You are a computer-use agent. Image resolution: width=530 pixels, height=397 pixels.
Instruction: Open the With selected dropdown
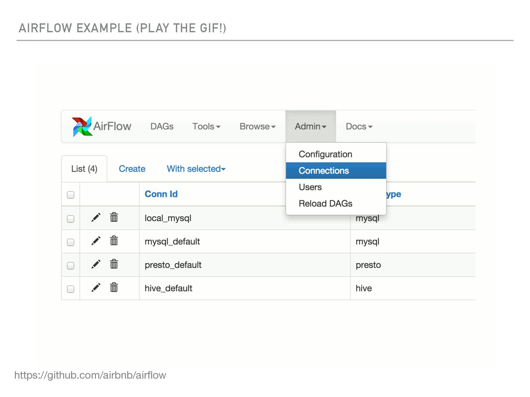(196, 169)
